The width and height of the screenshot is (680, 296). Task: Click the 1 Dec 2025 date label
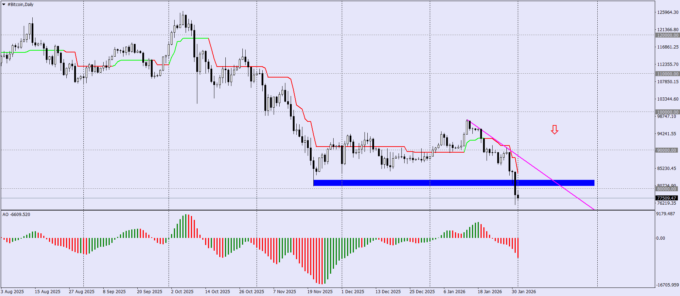pos(353,292)
